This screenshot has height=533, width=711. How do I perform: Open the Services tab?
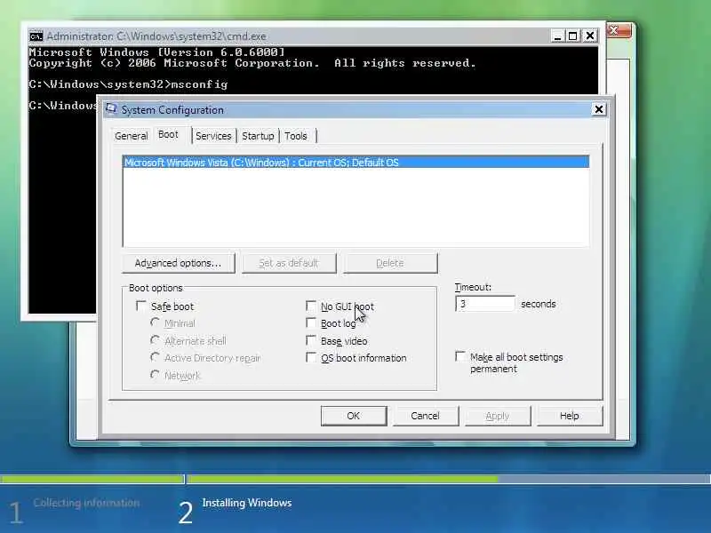click(x=213, y=136)
